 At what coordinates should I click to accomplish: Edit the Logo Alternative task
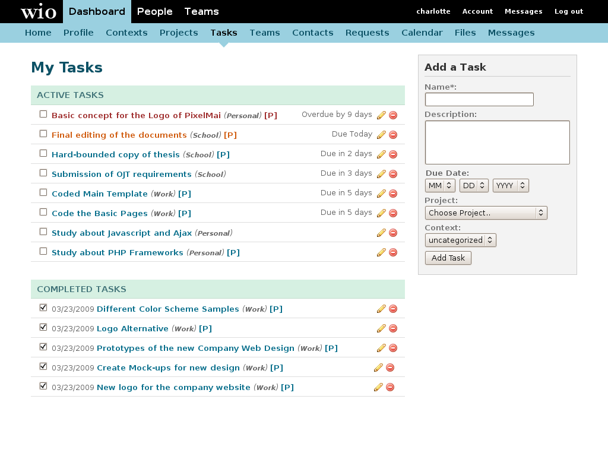click(381, 328)
